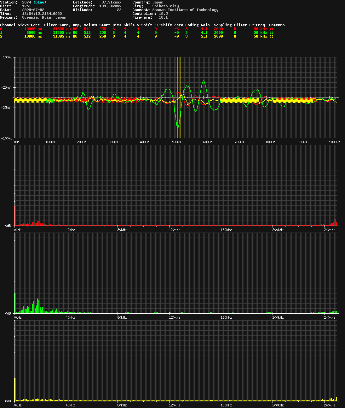Click the "Antenna" column header
This screenshot has width=345, height=408.
point(277,25)
